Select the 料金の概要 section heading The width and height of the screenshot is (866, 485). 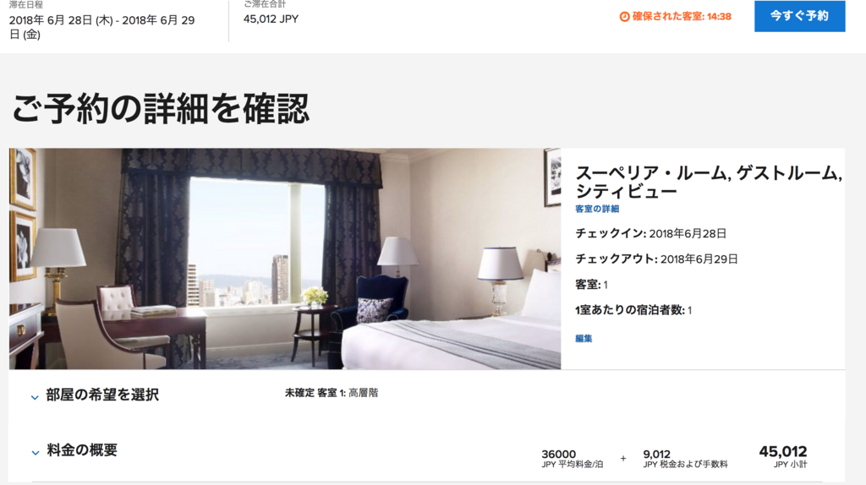point(82,450)
